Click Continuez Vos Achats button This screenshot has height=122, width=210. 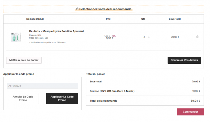(x=184, y=60)
